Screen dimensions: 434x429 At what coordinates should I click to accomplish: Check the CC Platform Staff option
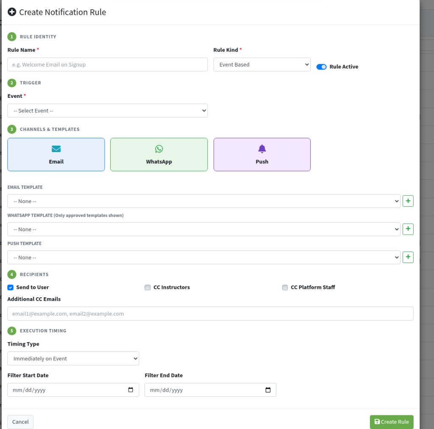click(x=285, y=288)
